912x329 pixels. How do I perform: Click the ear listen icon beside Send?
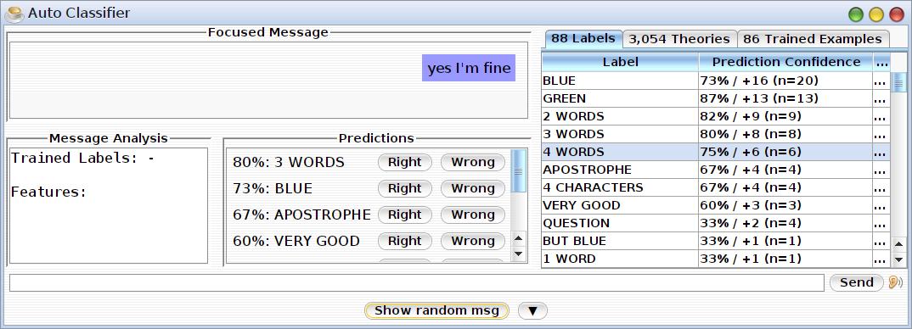[x=895, y=282]
